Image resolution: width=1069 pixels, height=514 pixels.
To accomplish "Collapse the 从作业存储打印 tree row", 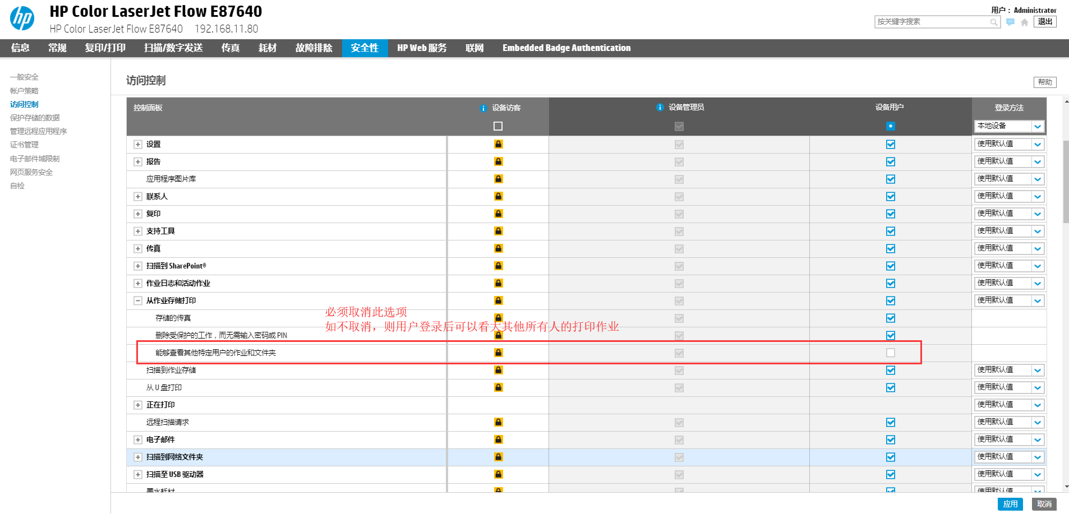I will [x=137, y=301].
